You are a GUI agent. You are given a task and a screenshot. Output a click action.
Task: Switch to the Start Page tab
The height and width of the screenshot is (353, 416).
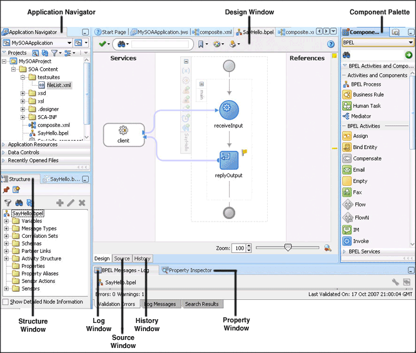click(111, 32)
